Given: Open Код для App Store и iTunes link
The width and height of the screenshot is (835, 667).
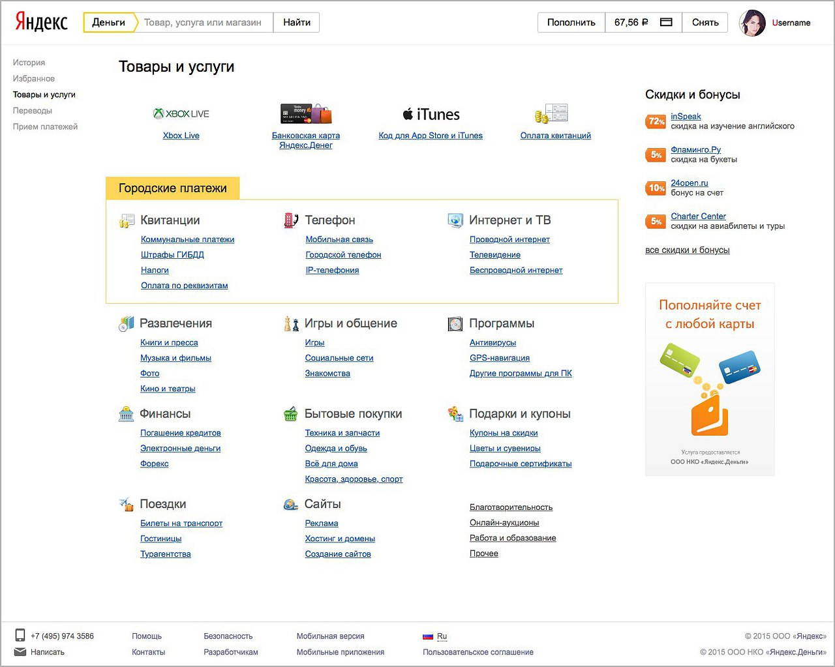Looking at the screenshot, I should pyautogui.click(x=431, y=136).
